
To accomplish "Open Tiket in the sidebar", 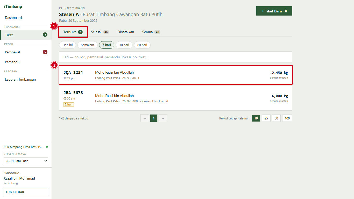I will (x=26, y=35).
